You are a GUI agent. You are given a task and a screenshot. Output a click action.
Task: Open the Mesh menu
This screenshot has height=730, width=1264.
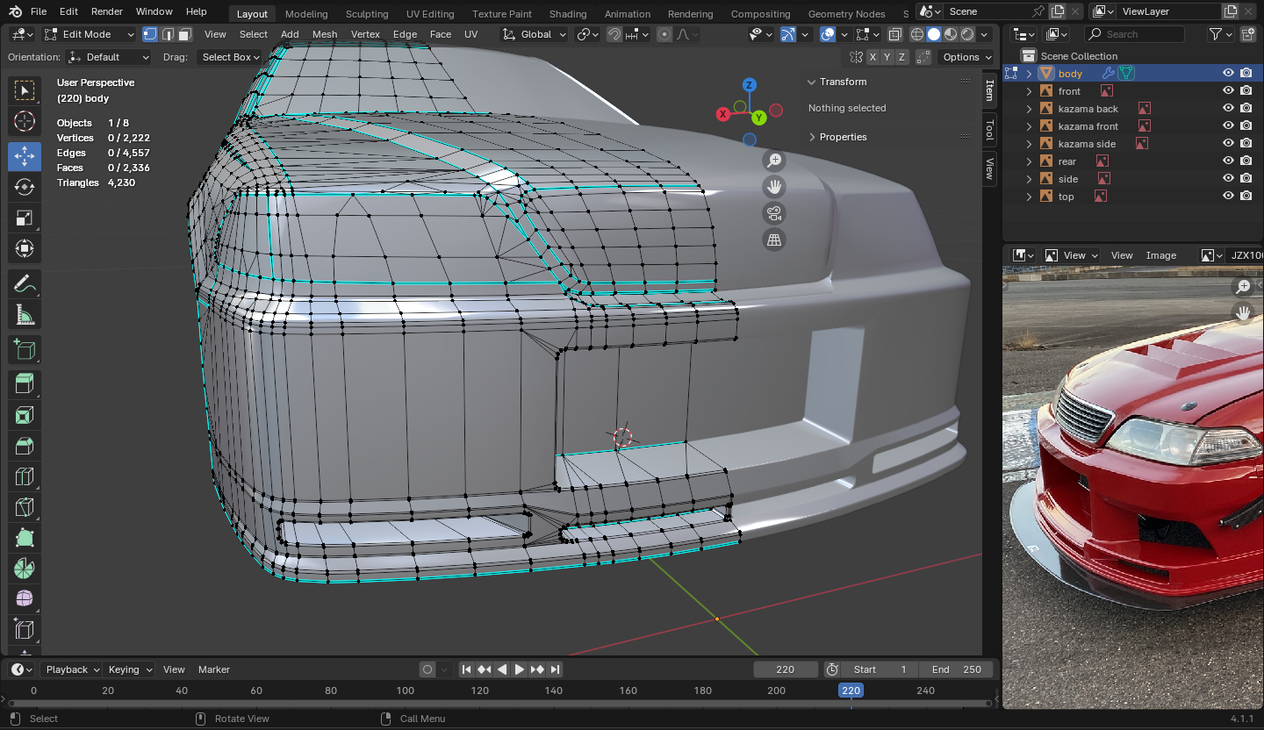pos(324,34)
